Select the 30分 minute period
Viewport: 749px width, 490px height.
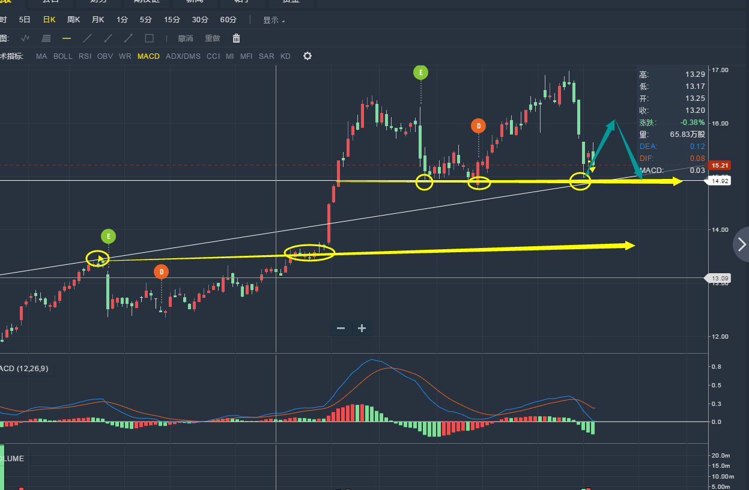click(200, 19)
